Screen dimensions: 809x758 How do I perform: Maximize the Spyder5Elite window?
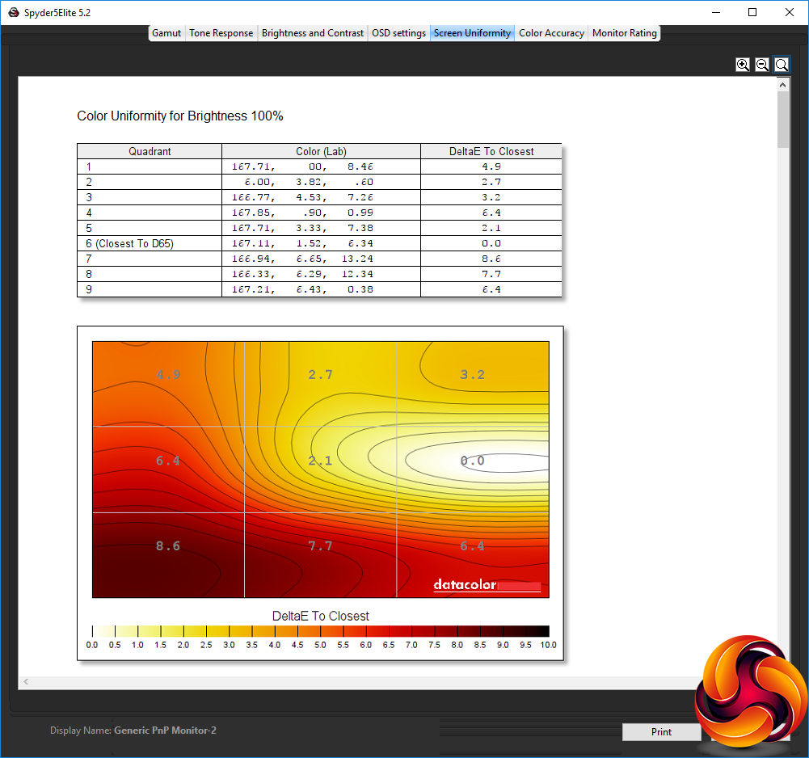(752, 12)
